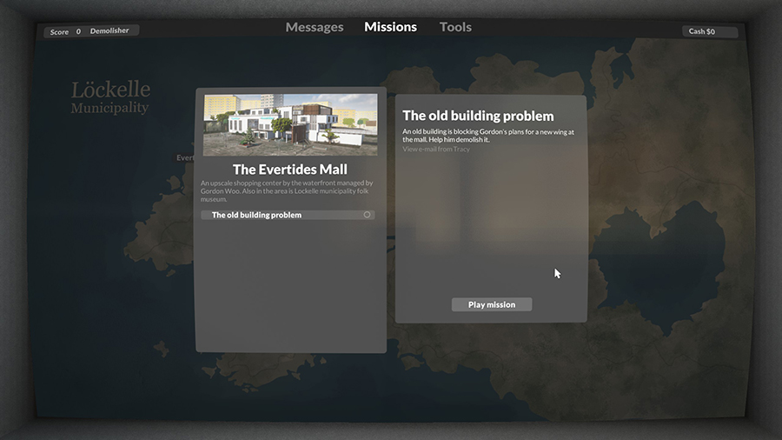
Task: Click the mission completion circle indicator
Action: (x=367, y=215)
